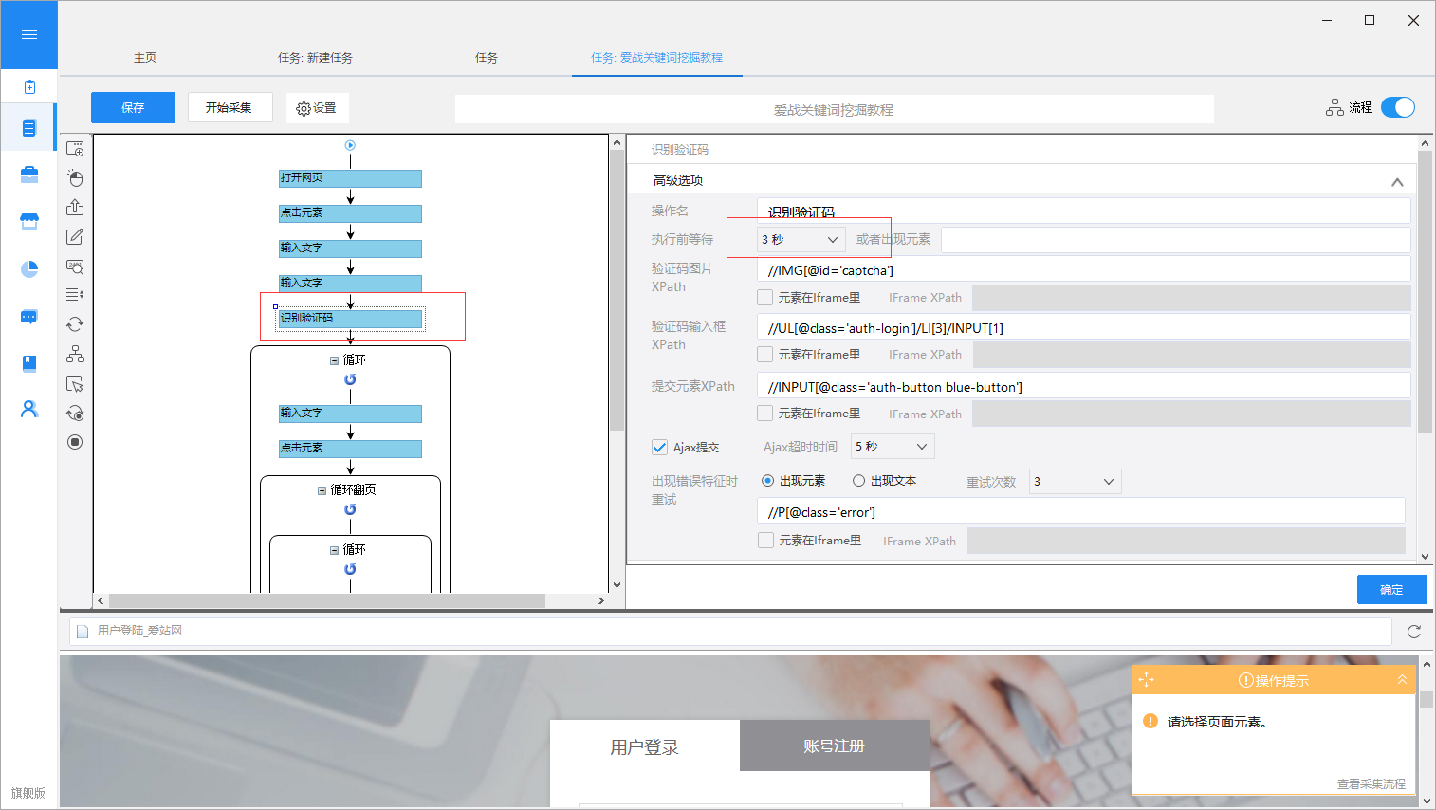Select the pencil input text tool

(75, 237)
